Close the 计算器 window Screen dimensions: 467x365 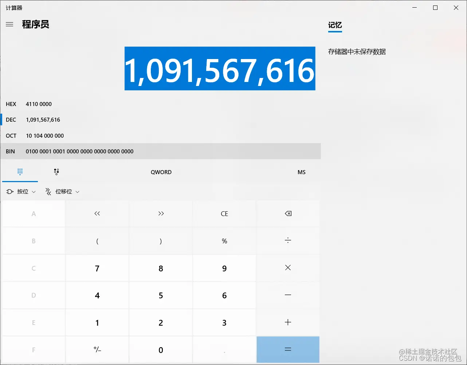pos(456,8)
